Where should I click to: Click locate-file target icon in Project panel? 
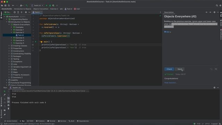pos(15,12)
